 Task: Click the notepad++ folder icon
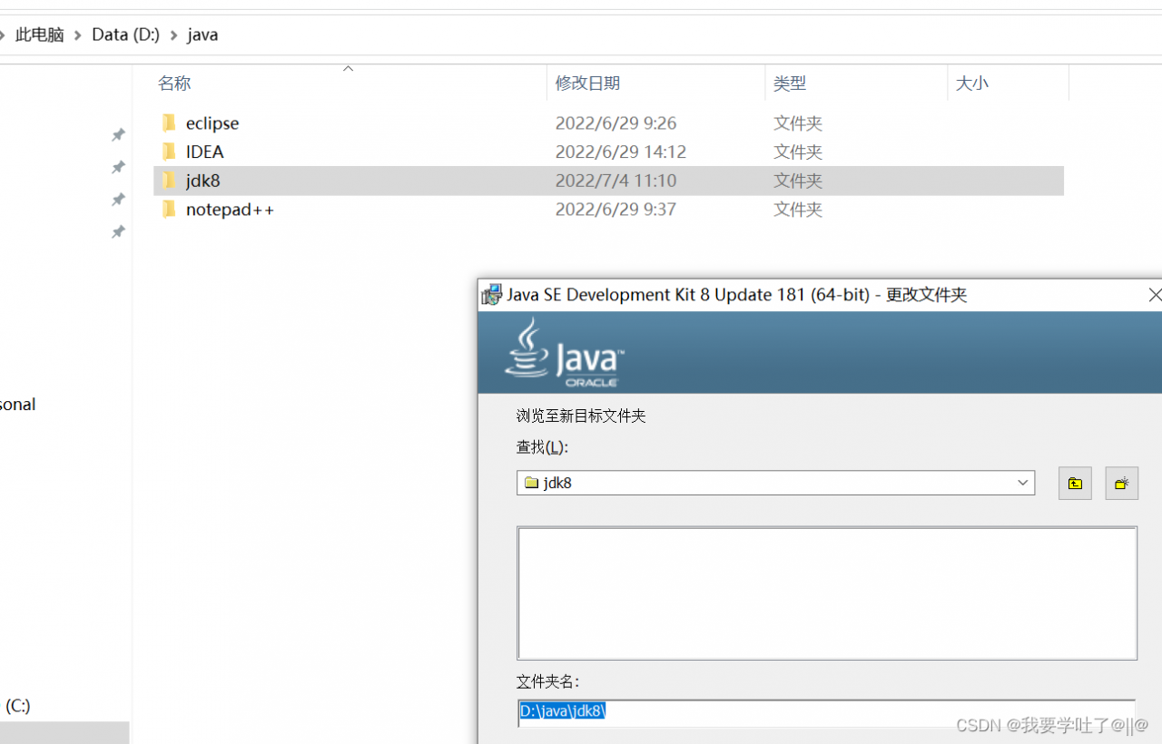point(169,210)
